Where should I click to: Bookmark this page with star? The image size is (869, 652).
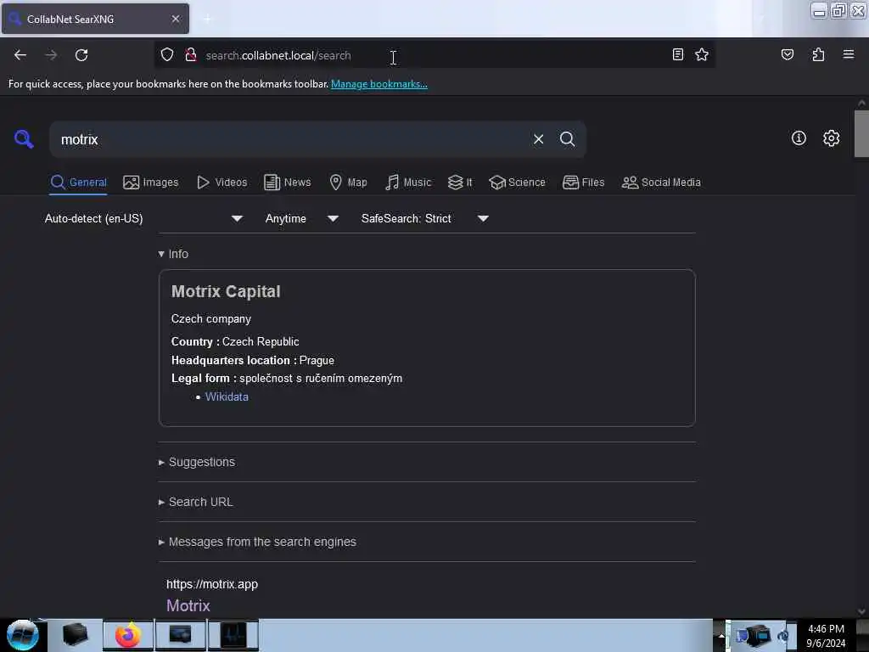pyautogui.click(x=702, y=54)
